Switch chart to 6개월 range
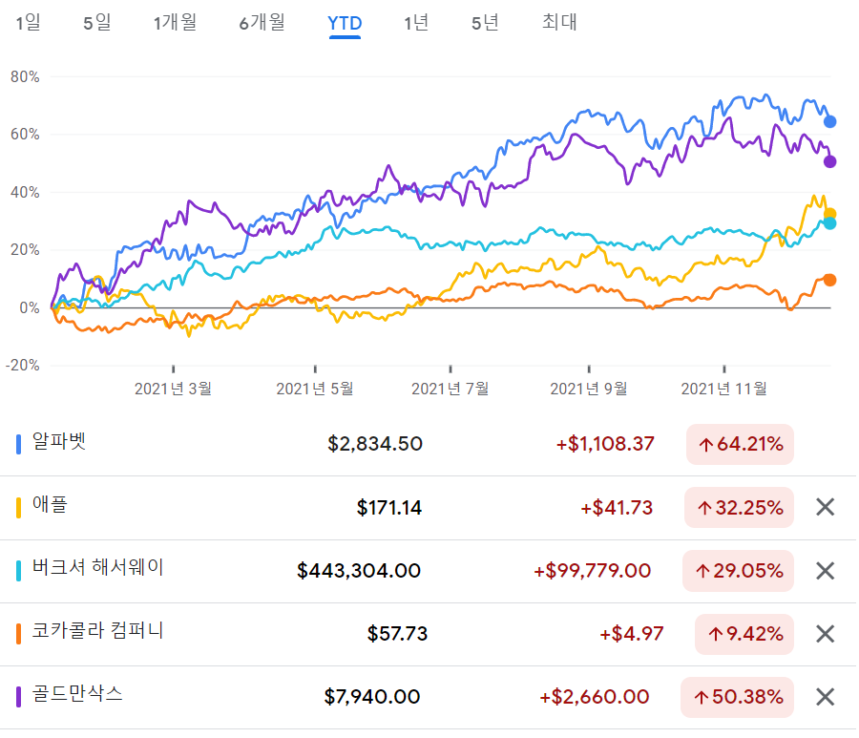The image size is (859, 738). (262, 23)
